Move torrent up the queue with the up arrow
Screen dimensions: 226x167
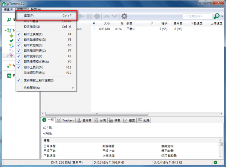click(x=107, y=16)
